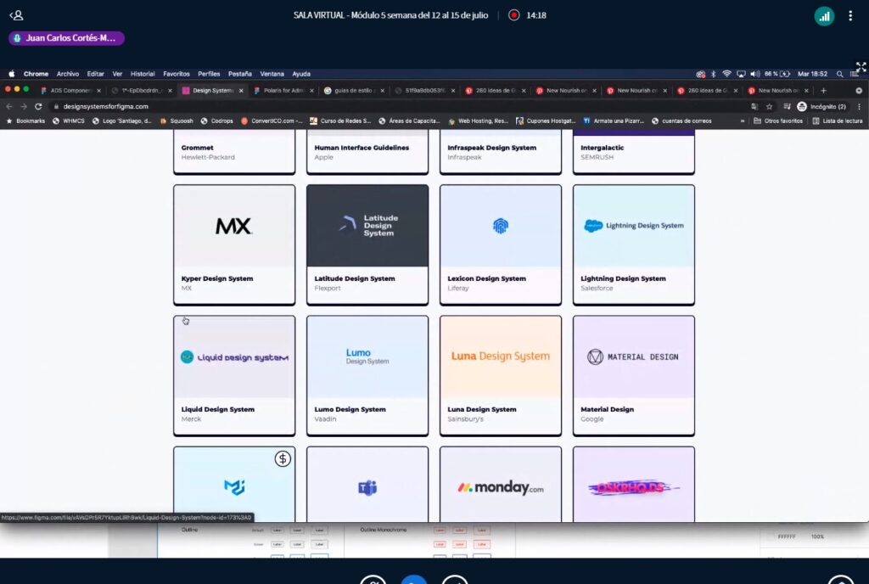Open the Lista de lectura panel
The height and width of the screenshot is (584, 869).
pyautogui.click(x=838, y=121)
